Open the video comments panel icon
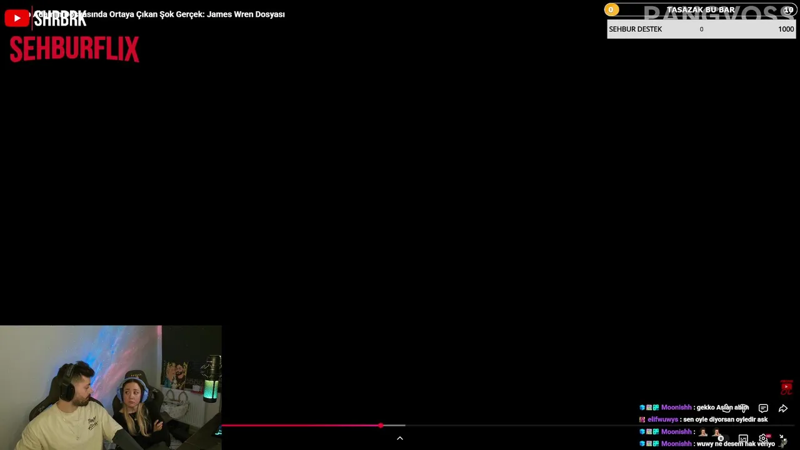 [763, 408]
